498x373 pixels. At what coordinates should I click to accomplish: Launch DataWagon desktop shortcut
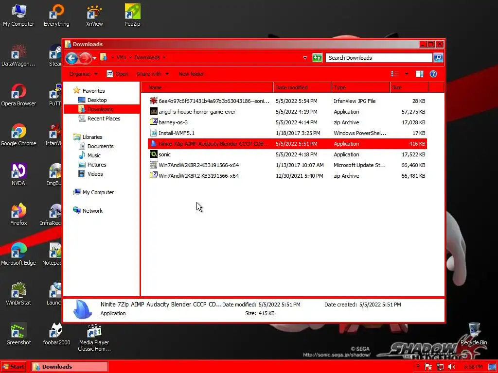18,55
